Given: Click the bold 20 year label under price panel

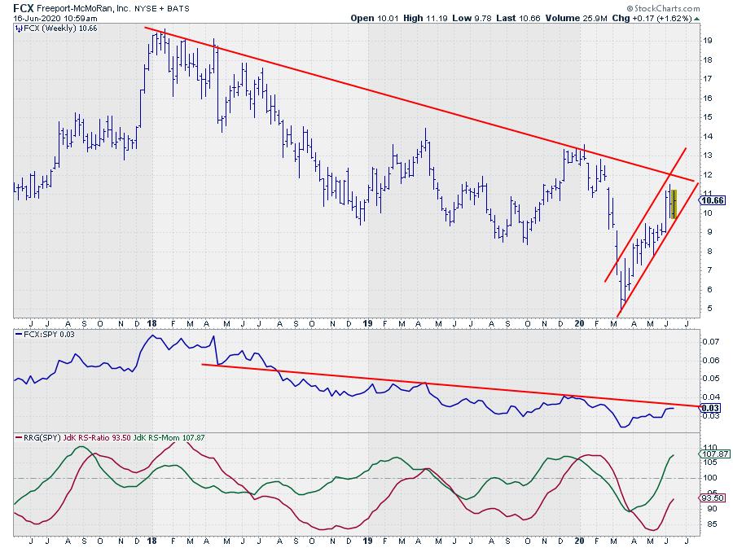Looking at the screenshot, I should pos(579,323).
